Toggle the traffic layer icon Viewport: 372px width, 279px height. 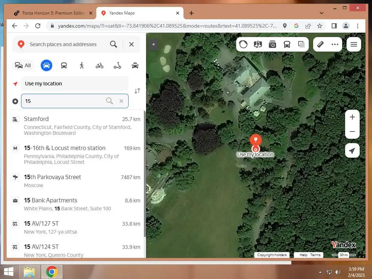pos(243,44)
